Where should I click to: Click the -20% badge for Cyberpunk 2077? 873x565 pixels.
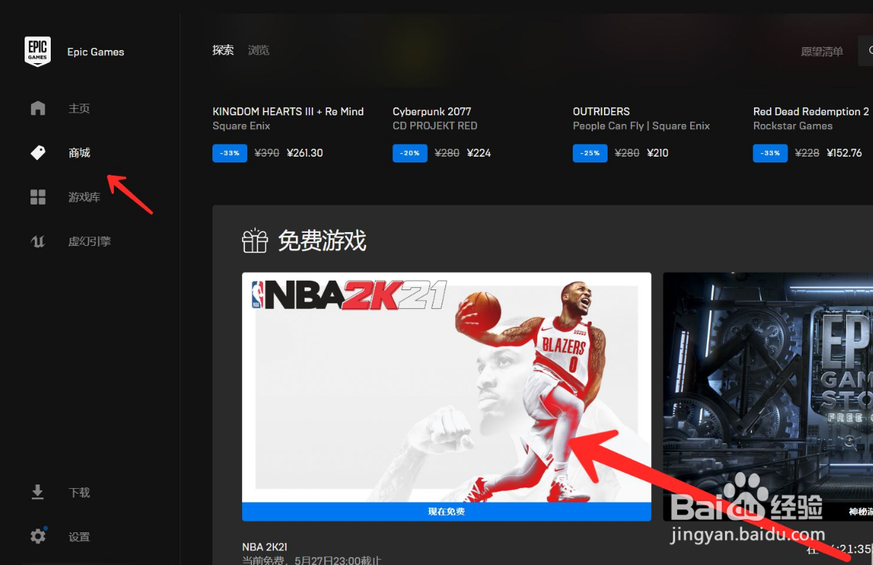[x=410, y=153]
